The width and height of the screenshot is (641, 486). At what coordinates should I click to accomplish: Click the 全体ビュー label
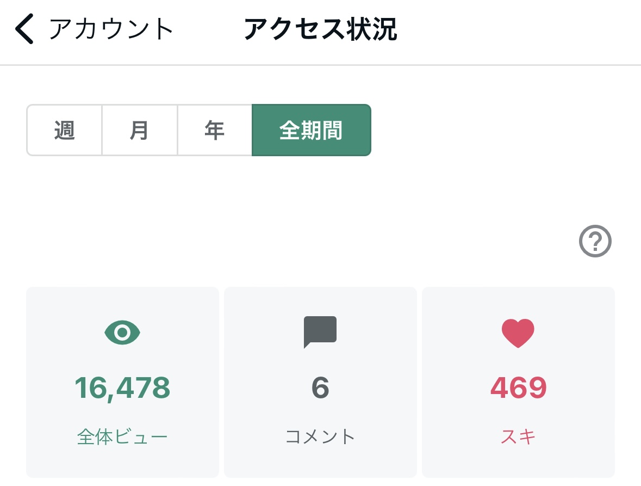click(x=122, y=436)
